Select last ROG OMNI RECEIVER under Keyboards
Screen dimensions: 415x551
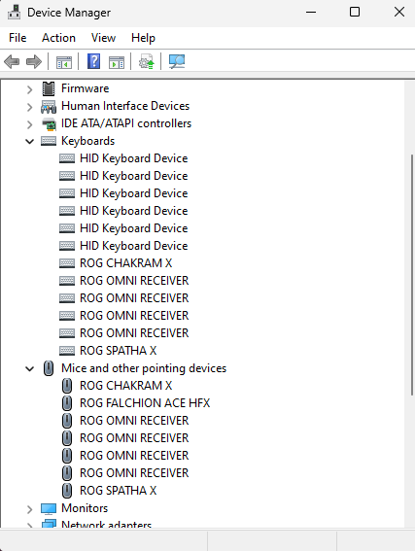(x=134, y=333)
